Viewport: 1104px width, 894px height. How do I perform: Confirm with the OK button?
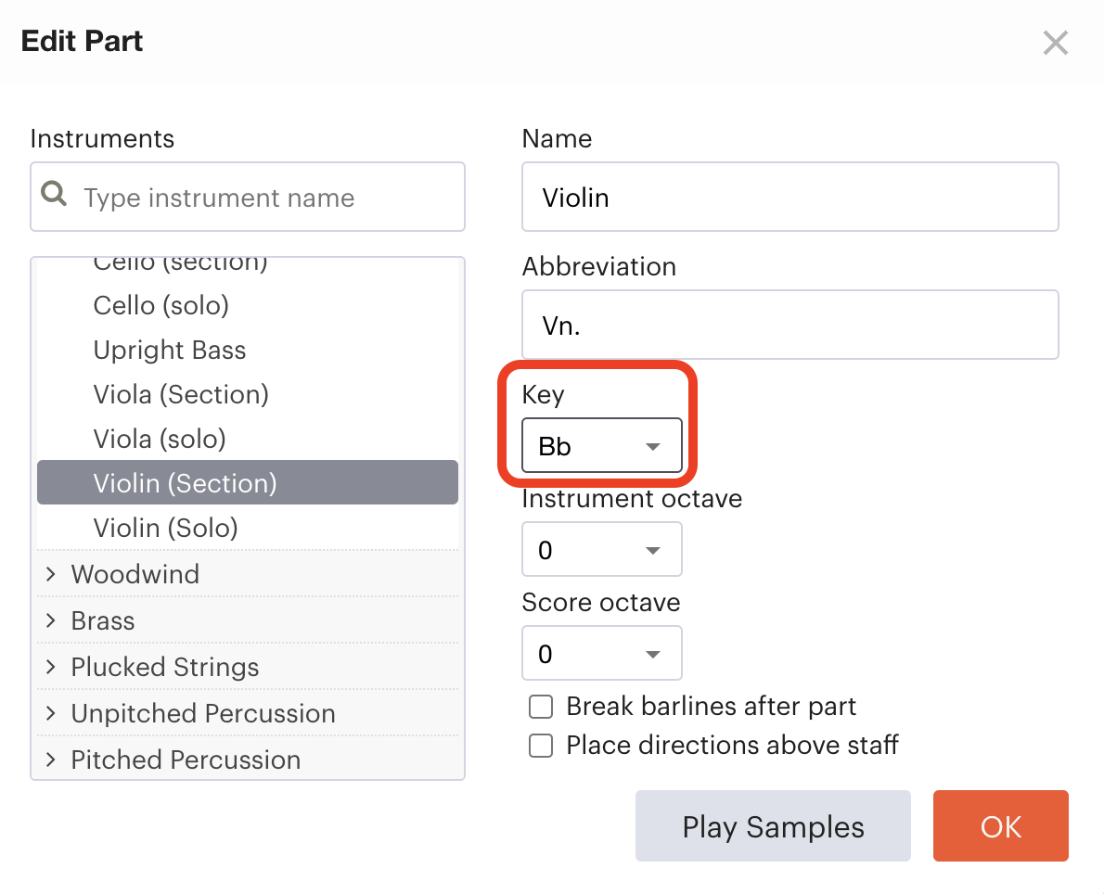click(1000, 825)
